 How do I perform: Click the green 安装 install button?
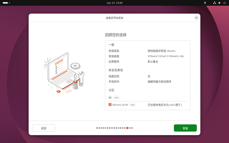(x=185, y=128)
